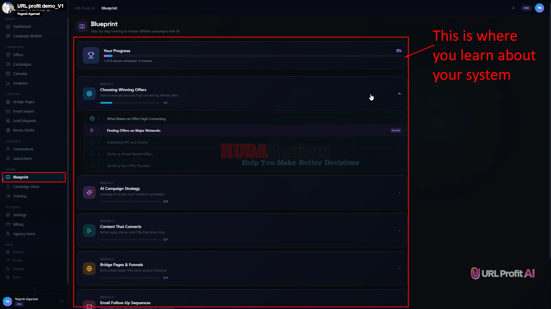Mark Niche vs. Broad Market Offers lesson circle
Image resolution: width=551 pixels, height=309 pixels.
click(92, 154)
